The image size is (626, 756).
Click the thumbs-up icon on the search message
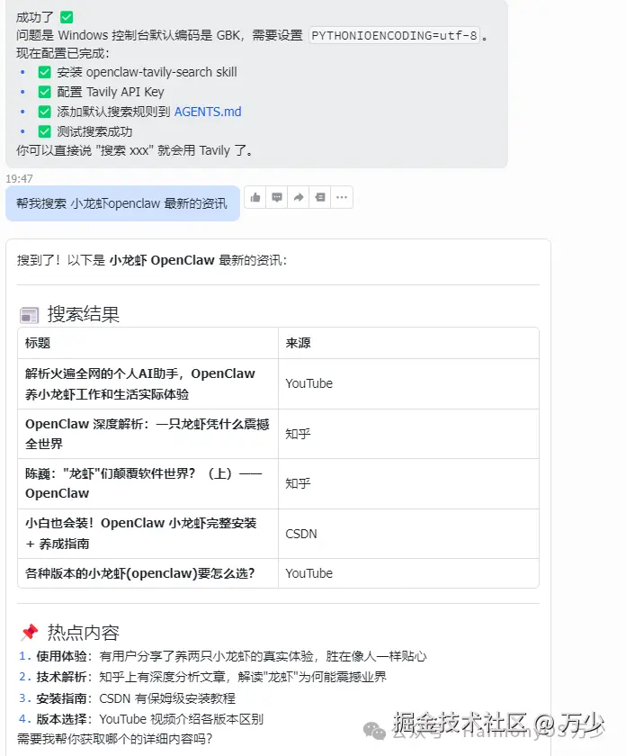[255, 197]
